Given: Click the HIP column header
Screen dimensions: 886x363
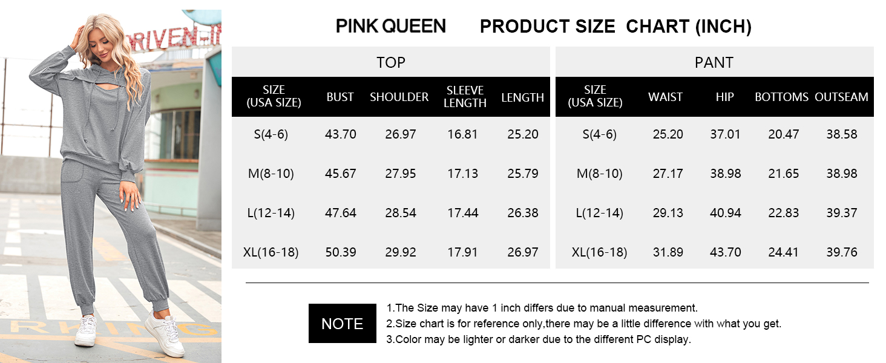Looking at the screenshot, I should click(724, 97).
